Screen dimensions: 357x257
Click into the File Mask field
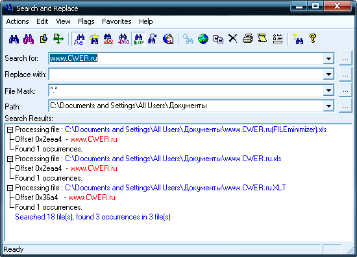[x=186, y=91]
